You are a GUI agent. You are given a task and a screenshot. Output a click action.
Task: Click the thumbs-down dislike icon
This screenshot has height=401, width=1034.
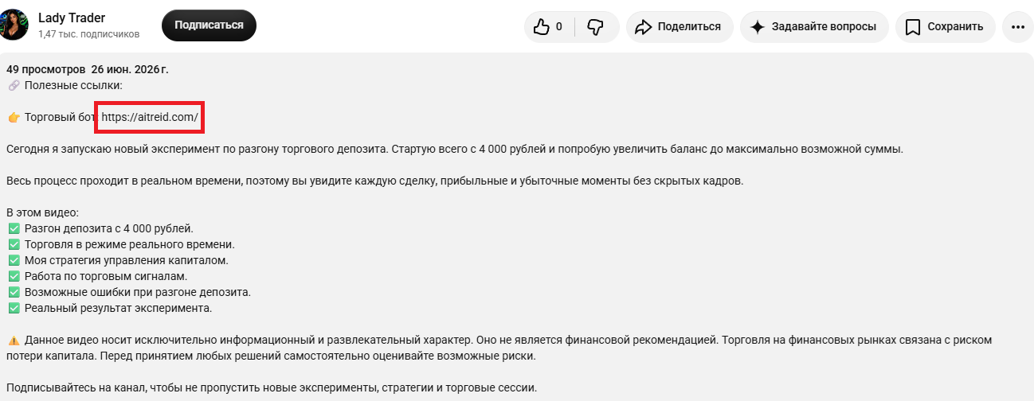coord(595,27)
